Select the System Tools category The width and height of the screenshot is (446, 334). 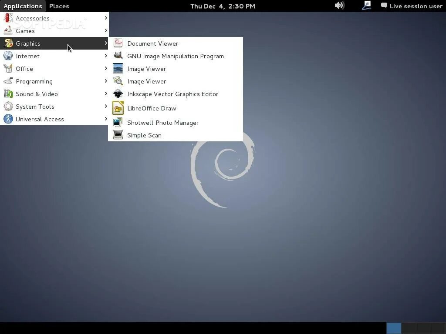(x=54, y=107)
